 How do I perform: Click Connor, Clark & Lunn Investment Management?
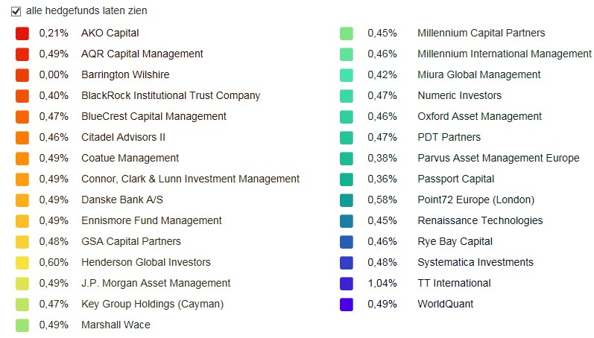[190, 179]
